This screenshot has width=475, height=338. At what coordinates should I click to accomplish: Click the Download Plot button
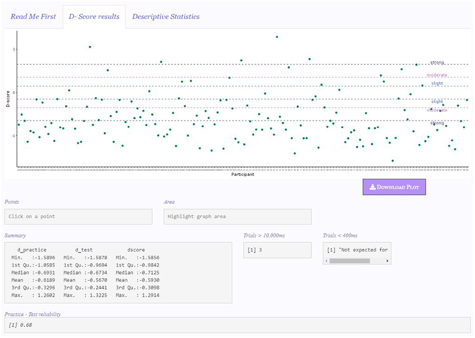coord(394,187)
